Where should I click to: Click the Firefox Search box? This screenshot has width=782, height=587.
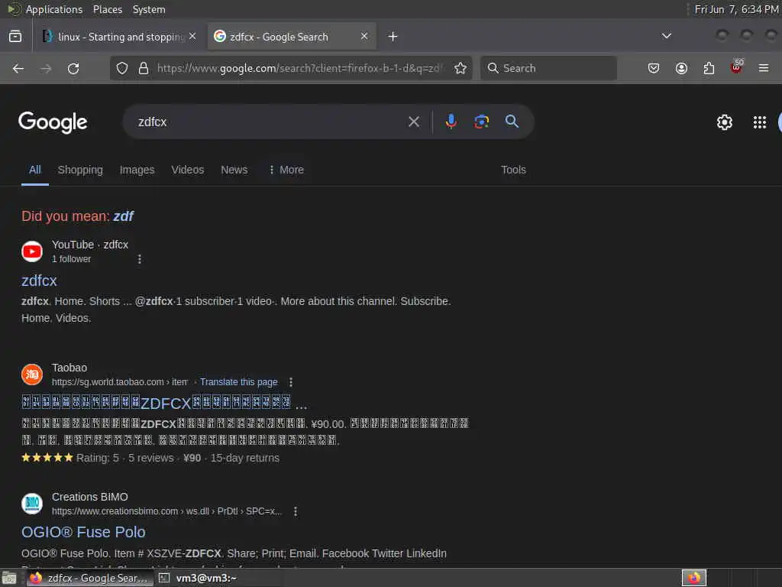pos(548,68)
